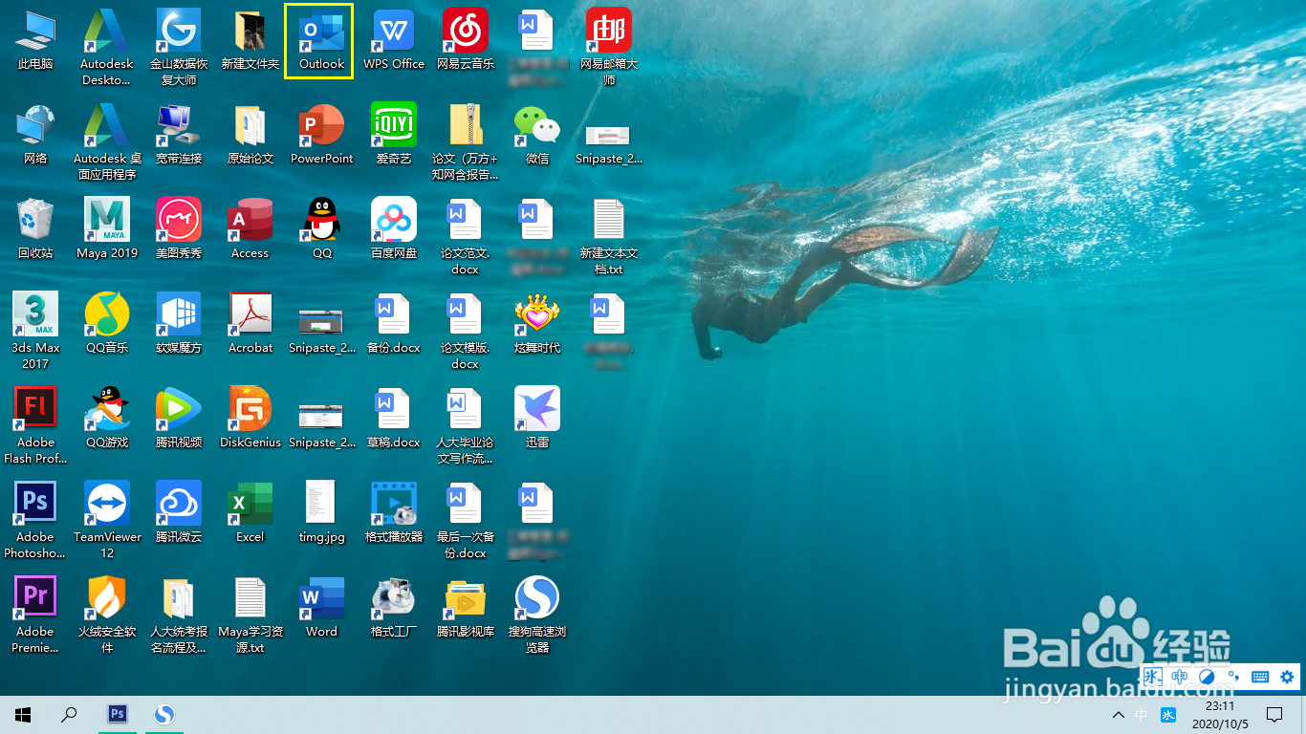Toggle the 中 language indicator in the taskbar tray
This screenshot has height=734, width=1306.
(x=1142, y=715)
